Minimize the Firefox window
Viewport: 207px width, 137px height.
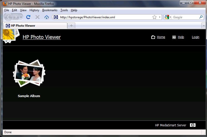click(x=184, y=3)
